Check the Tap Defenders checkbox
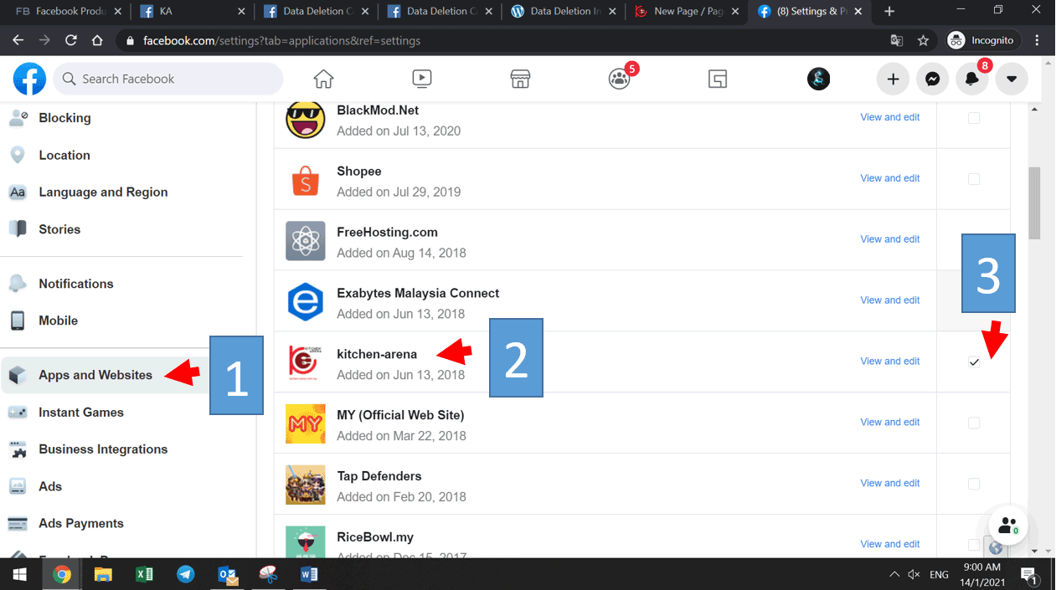Screen dimensions: 1056x590 pyautogui.click(x=974, y=484)
